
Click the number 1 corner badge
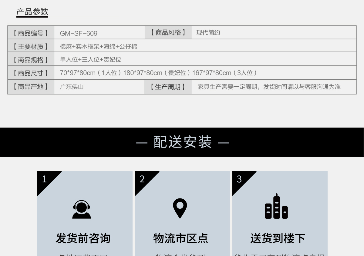pyautogui.click(x=45, y=179)
